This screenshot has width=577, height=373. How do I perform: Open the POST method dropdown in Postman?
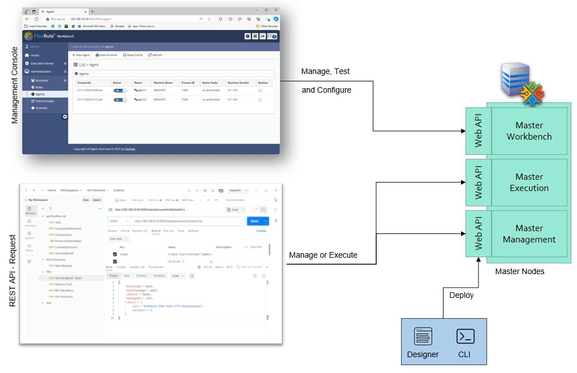(119, 221)
